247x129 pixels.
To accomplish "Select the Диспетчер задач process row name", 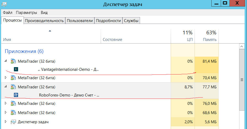I will tap(33, 122).
